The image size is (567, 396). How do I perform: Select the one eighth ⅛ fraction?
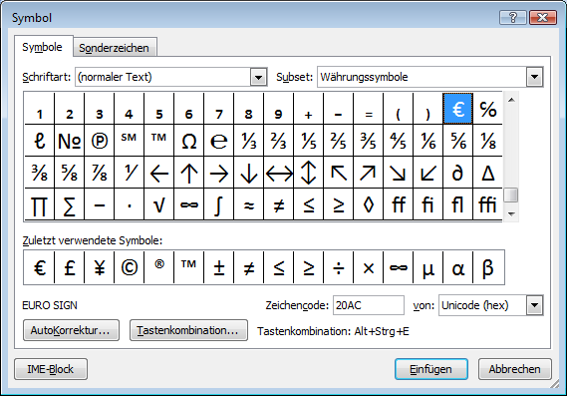pos(488,141)
